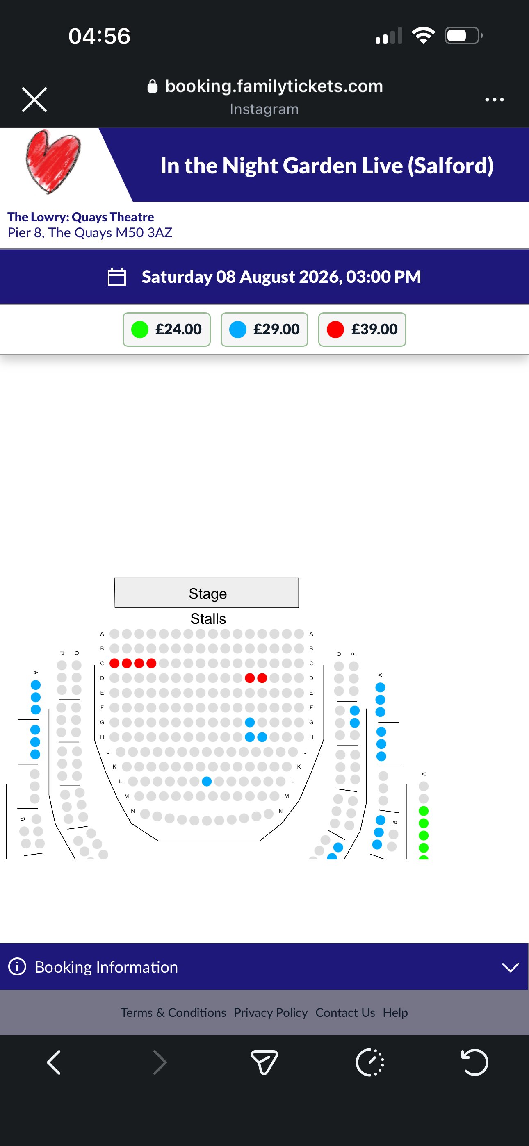This screenshot has width=529, height=1146.
Task: Tap the dashed circle icon in the browser toolbar
Action: coord(369,1062)
